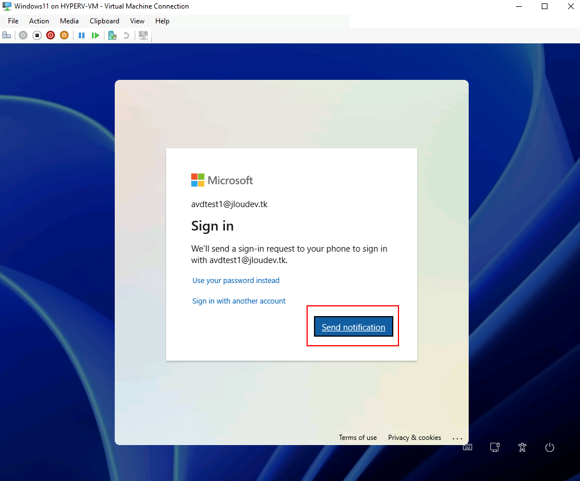This screenshot has width=580, height=481.
Task: Click the green Reset play icon
Action: 95,35
